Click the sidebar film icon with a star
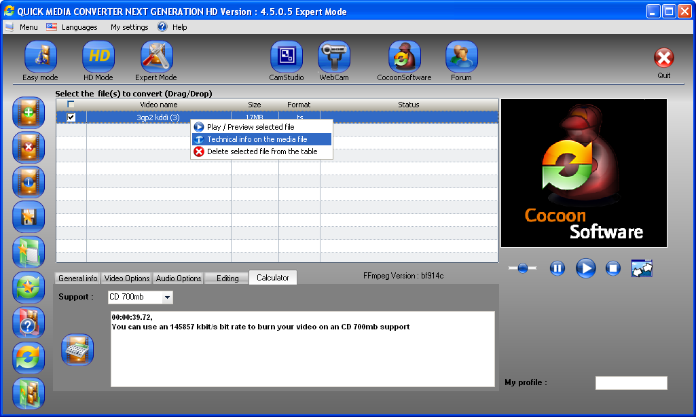 29,217
